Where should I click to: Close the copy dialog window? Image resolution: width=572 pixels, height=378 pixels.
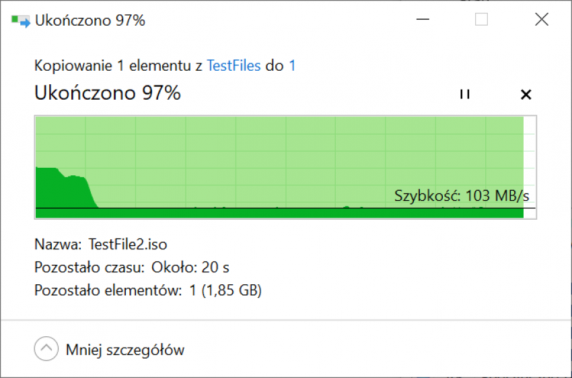(542, 20)
